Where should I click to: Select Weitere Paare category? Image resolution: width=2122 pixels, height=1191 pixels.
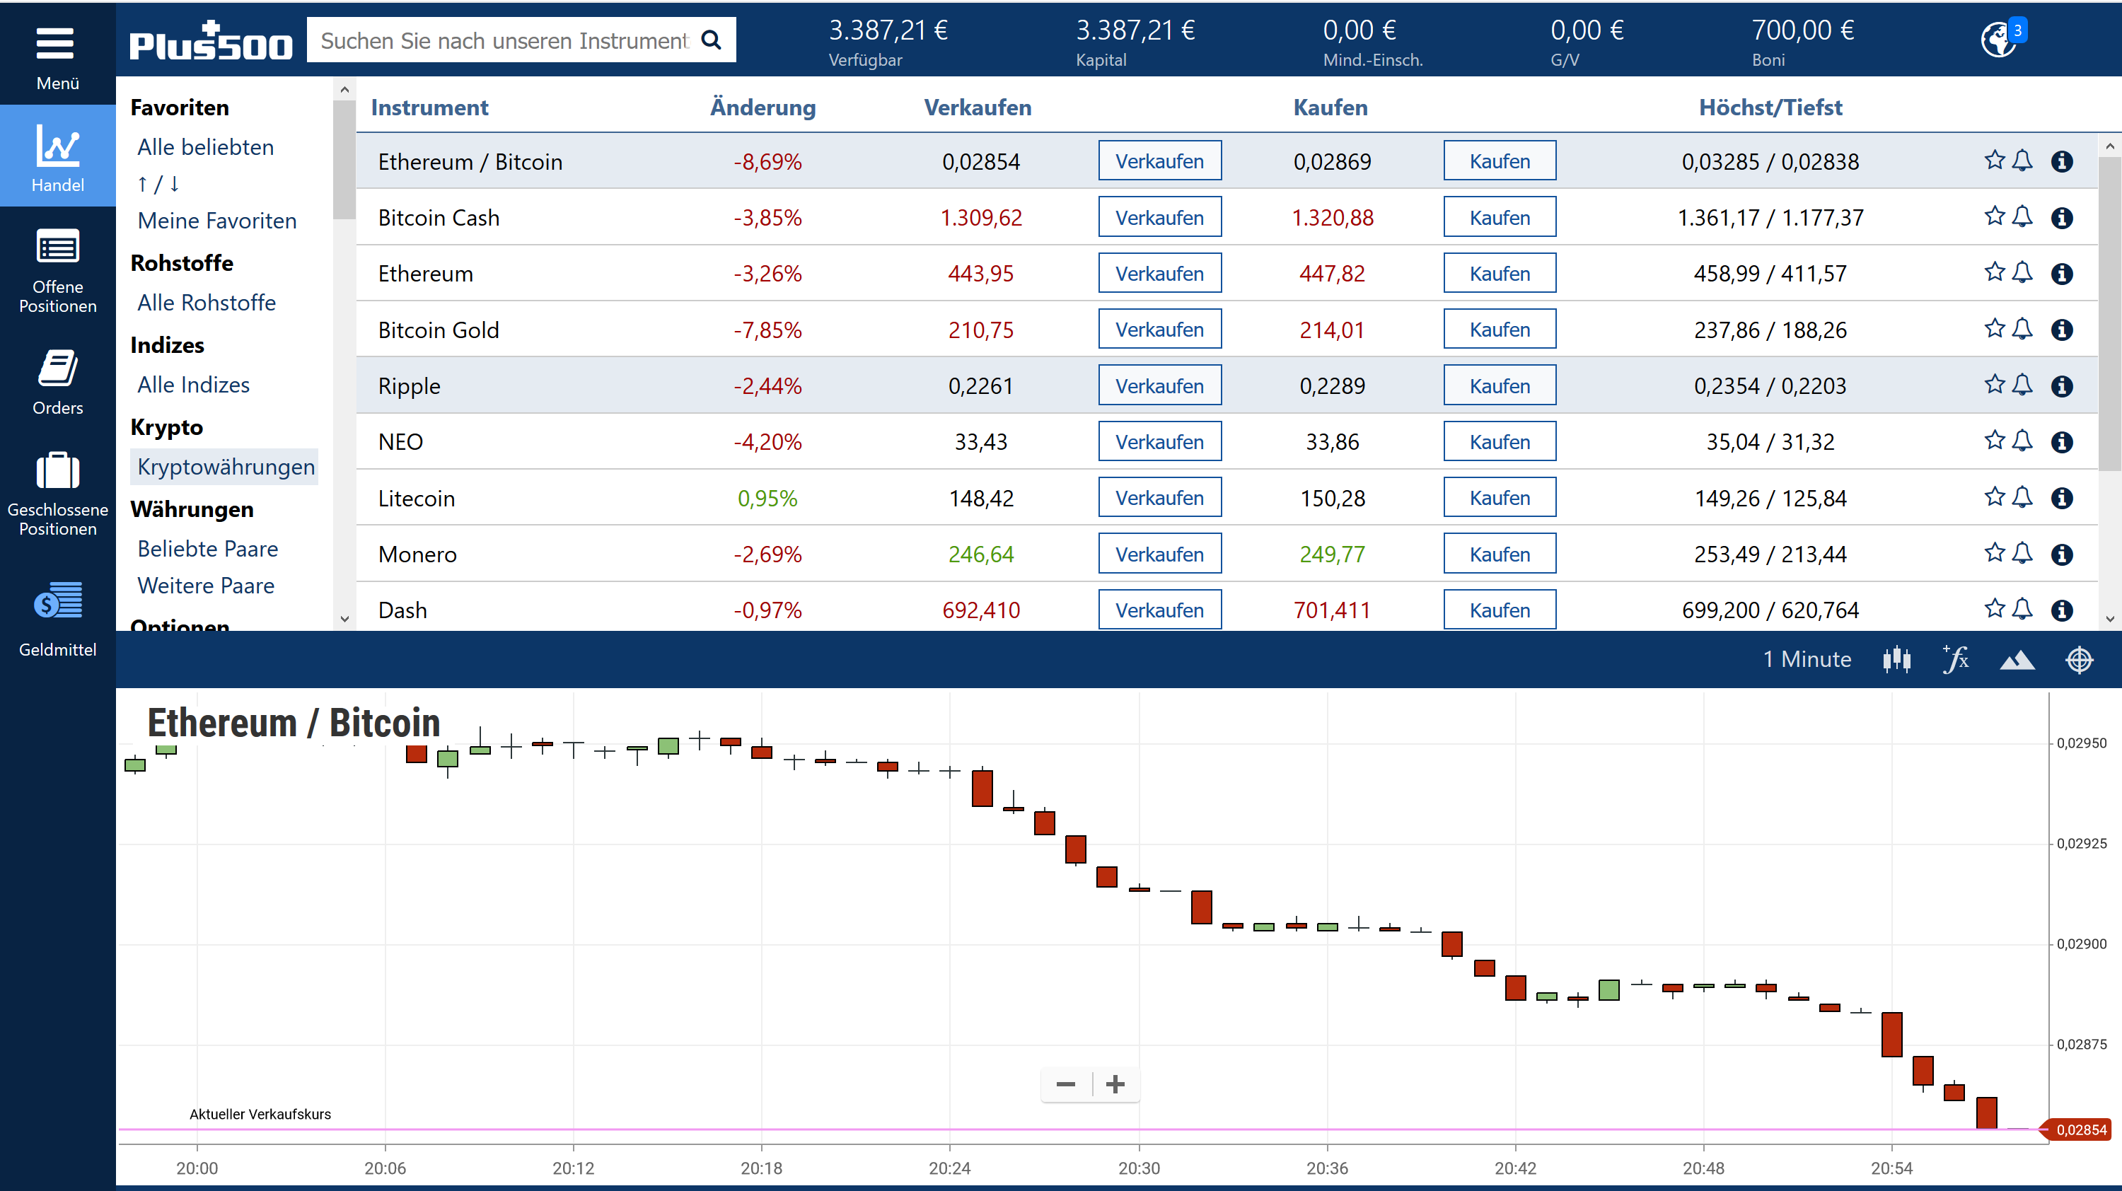coord(206,586)
